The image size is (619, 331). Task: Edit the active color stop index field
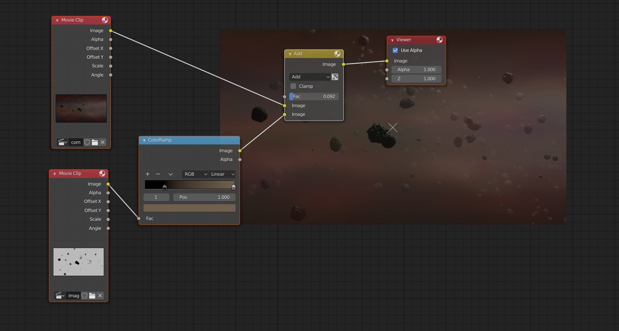(156, 197)
